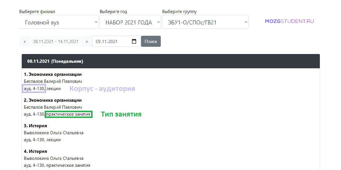Click Выволокина Ольга Стальевна under lesson 4
Image resolution: width=341 pixels, height=170 pixels.
[54, 158]
